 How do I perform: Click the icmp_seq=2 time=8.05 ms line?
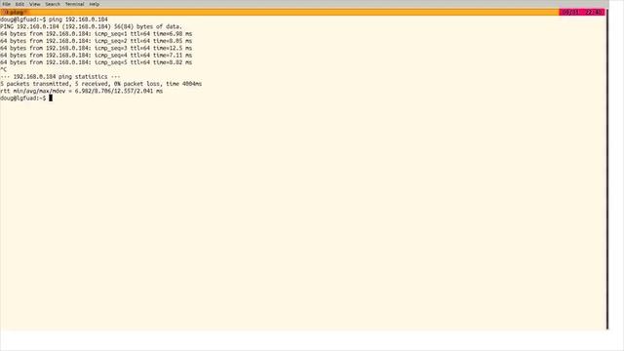tap(96, 41)
